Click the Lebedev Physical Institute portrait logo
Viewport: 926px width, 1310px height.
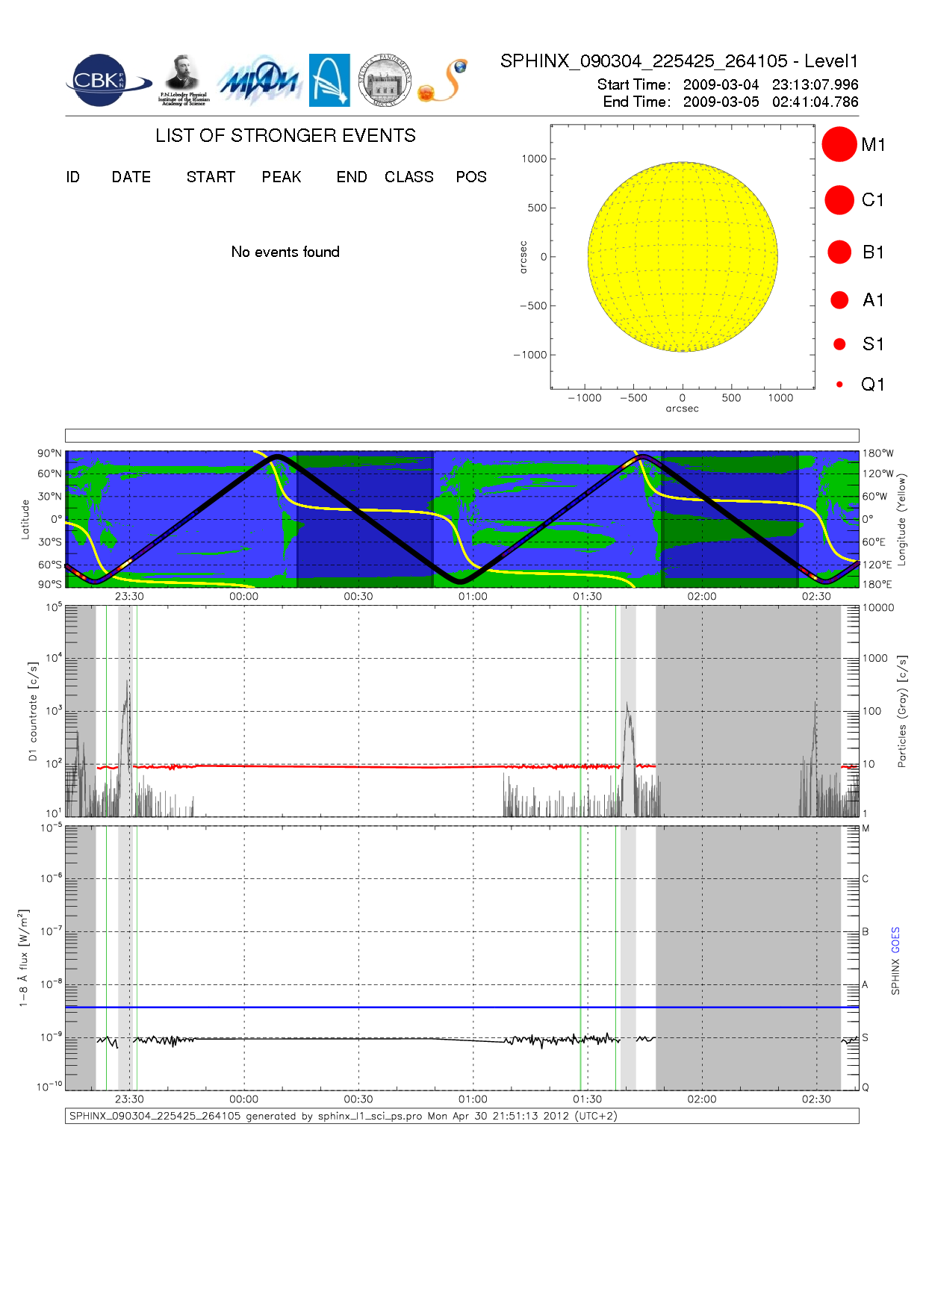[x=184, y=80]
